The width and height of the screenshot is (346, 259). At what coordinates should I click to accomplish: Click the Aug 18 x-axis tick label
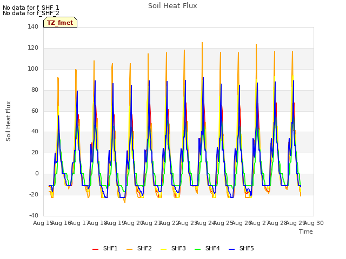point(97,223)
